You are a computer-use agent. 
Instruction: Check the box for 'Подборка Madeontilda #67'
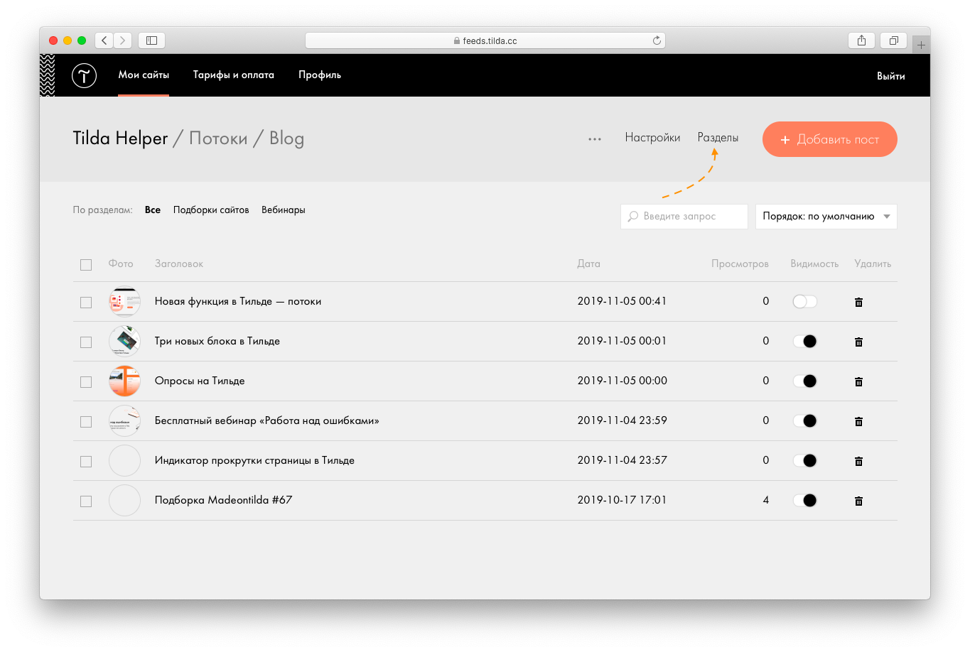tap(86, 501)
